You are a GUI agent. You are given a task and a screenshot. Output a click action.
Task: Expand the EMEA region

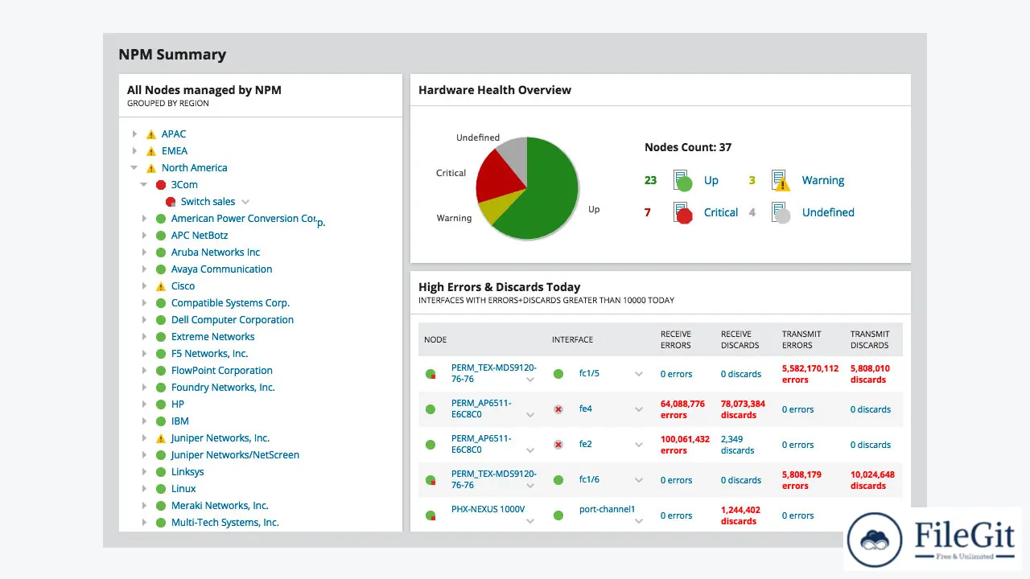[x=134, y=151]
